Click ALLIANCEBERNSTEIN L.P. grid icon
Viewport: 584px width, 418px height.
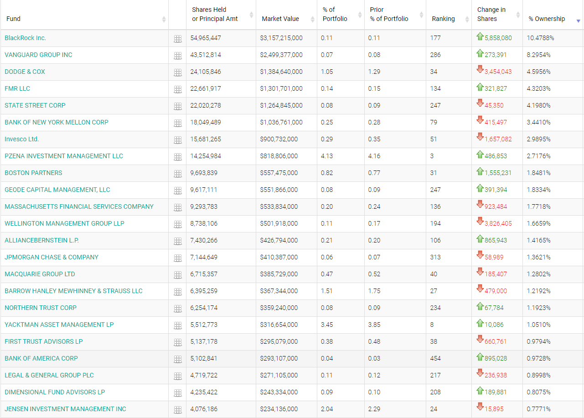point(178,241)
